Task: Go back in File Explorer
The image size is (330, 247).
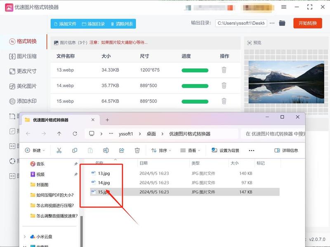Action: click(x=28, y=133)
